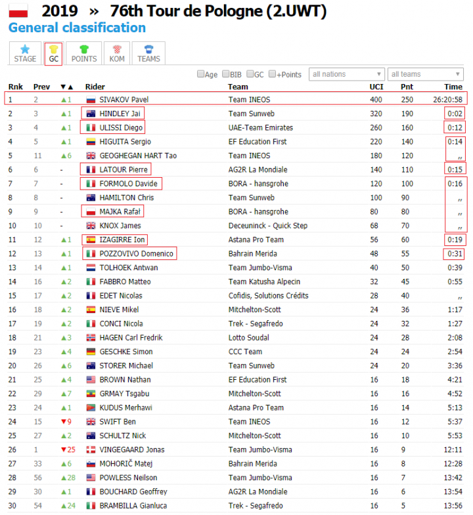Open the KOM classification tab

click(x=117, y=54)
